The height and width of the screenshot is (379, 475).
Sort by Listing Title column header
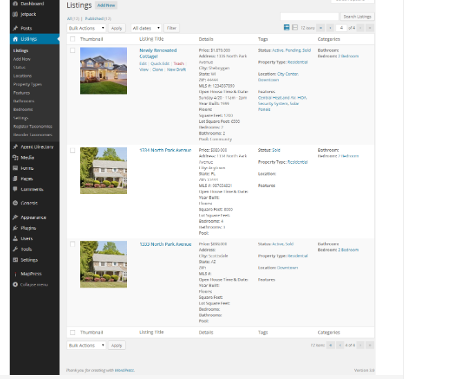pyautogui.click(x=151, y=39)
